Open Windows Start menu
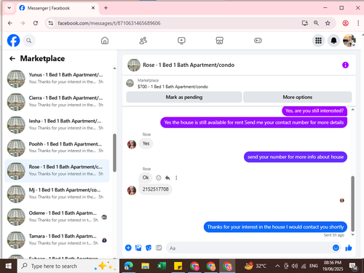 9,266
